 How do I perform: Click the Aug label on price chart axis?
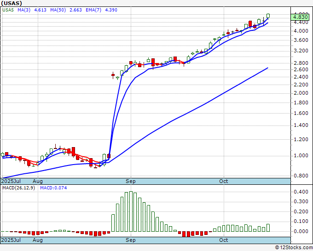coord(38,181)
